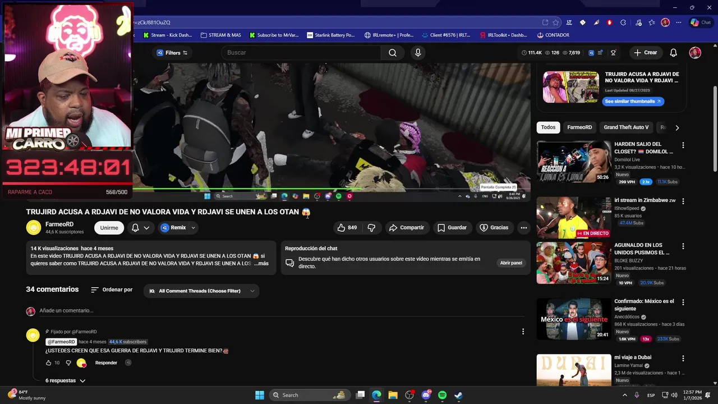Expand description with ...más
The width and height of the screenshot is (718, 404).
point(261,264)
